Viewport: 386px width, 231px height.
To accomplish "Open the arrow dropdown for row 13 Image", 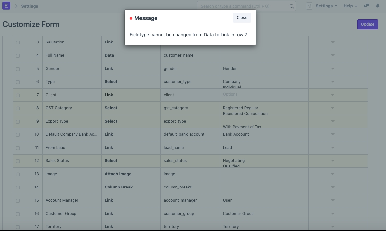I will 332,174.
